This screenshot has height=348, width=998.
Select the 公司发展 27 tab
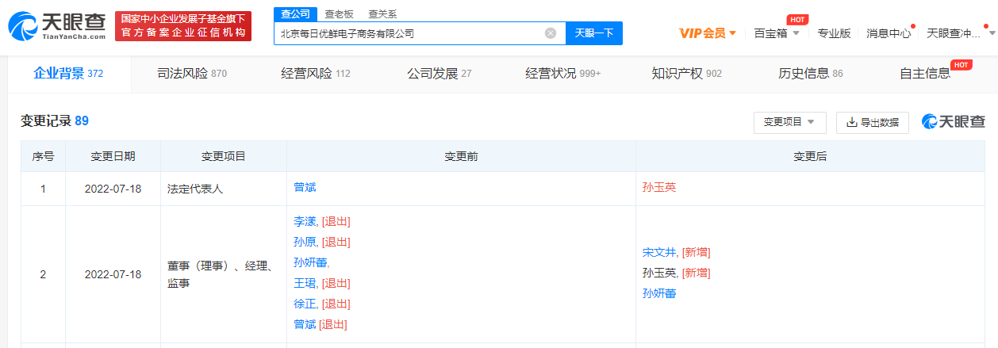(x=440, y=74)
